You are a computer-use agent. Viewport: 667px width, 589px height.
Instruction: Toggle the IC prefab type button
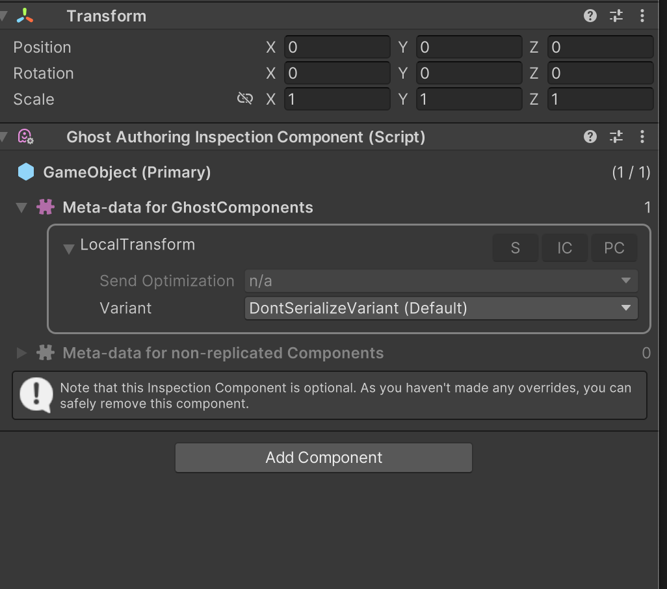tap(564, 248)
